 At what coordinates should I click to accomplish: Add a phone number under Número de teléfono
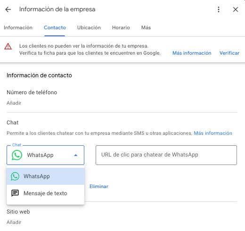[14, 103]
